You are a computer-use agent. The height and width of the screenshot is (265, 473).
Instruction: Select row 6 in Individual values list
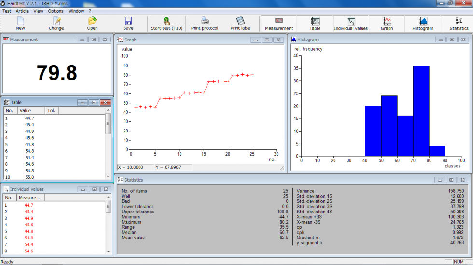(x=29, y=238)
